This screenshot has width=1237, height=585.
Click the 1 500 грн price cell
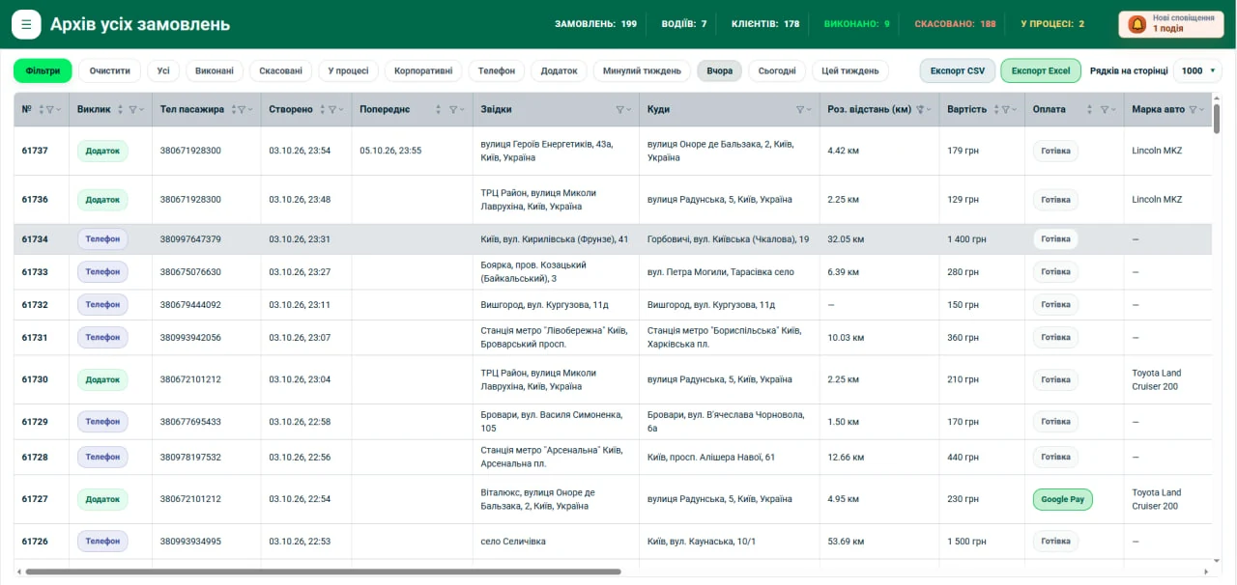tap(967, 542)
